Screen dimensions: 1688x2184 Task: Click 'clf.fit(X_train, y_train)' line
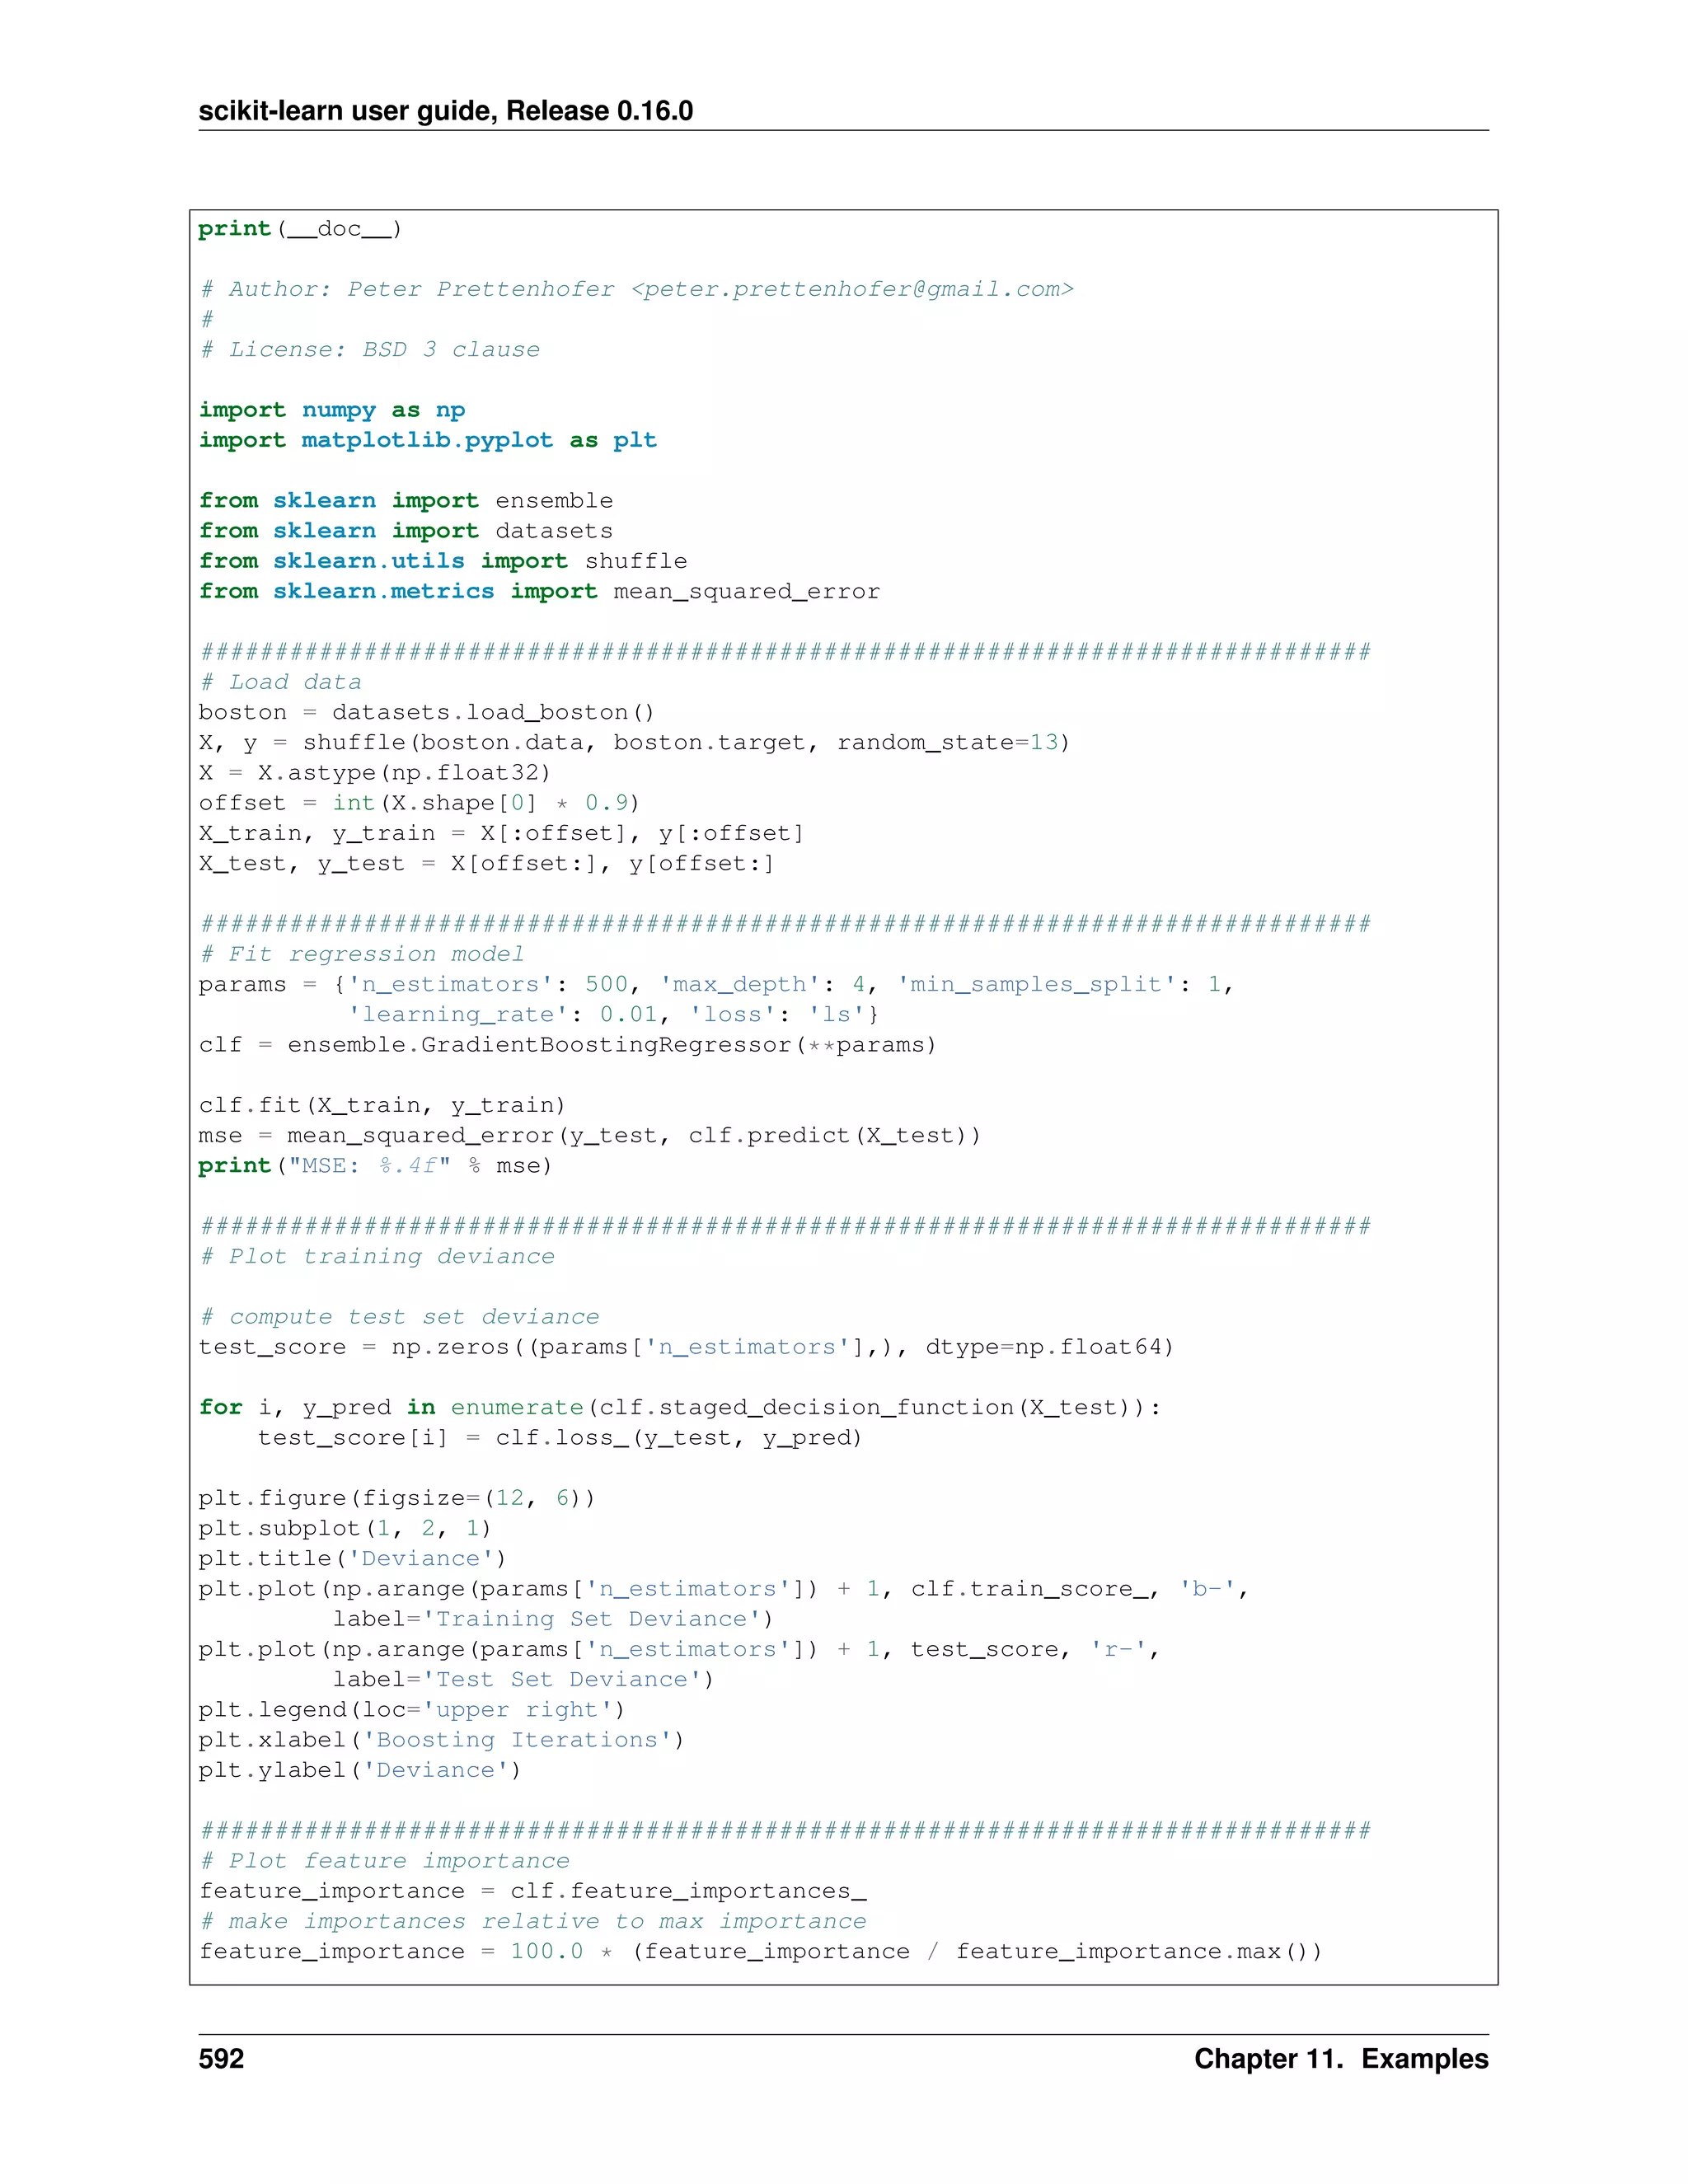click(382, 1105)
